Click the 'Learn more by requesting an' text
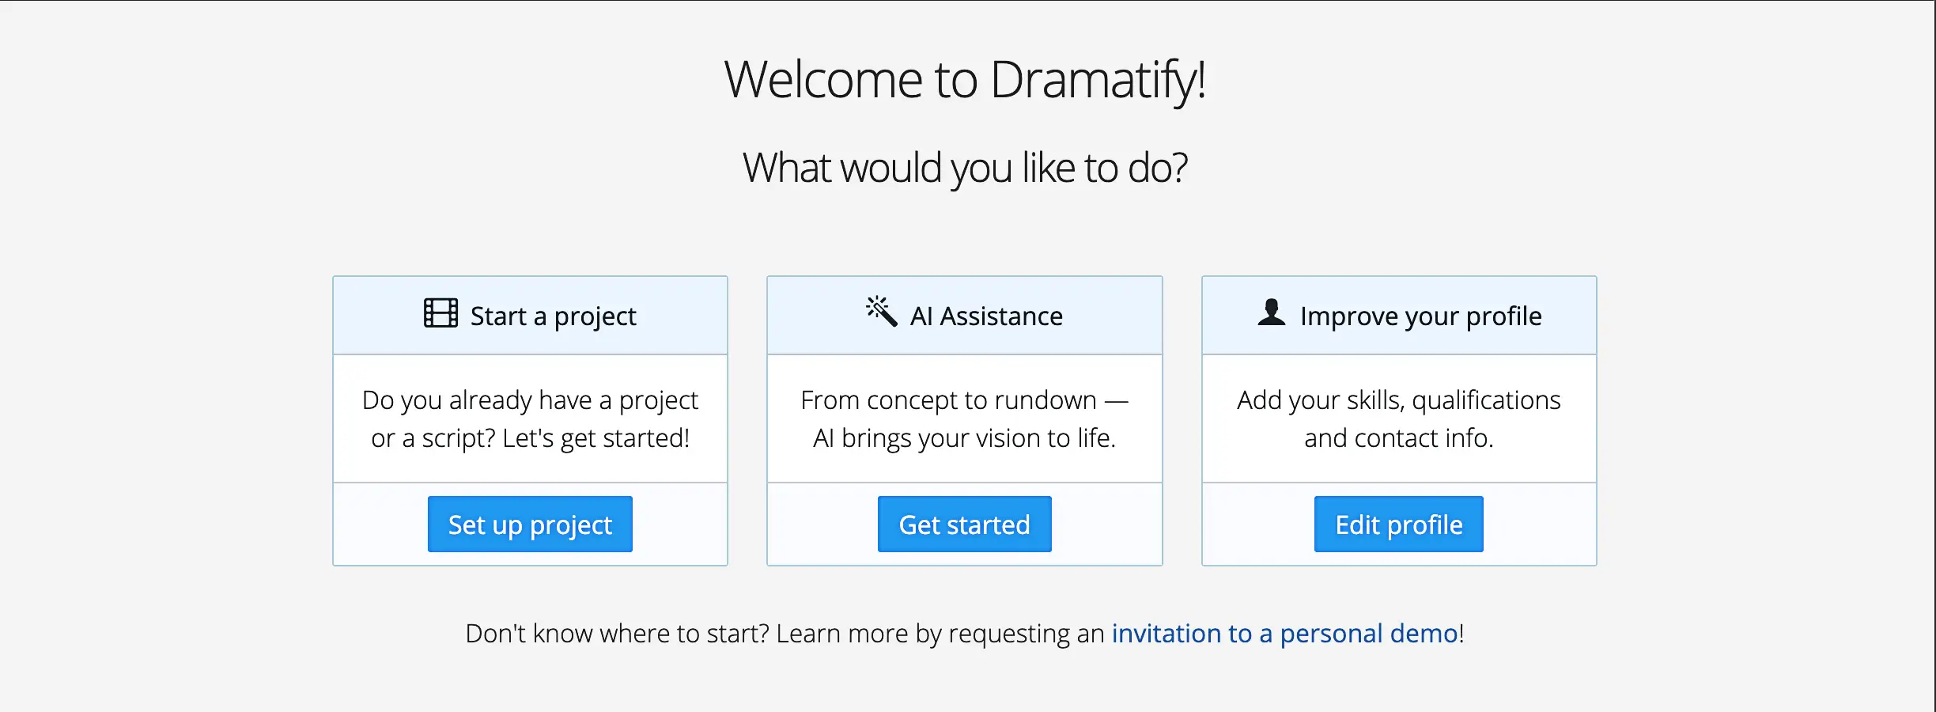 pyautogui.click(x=940, y=634)
